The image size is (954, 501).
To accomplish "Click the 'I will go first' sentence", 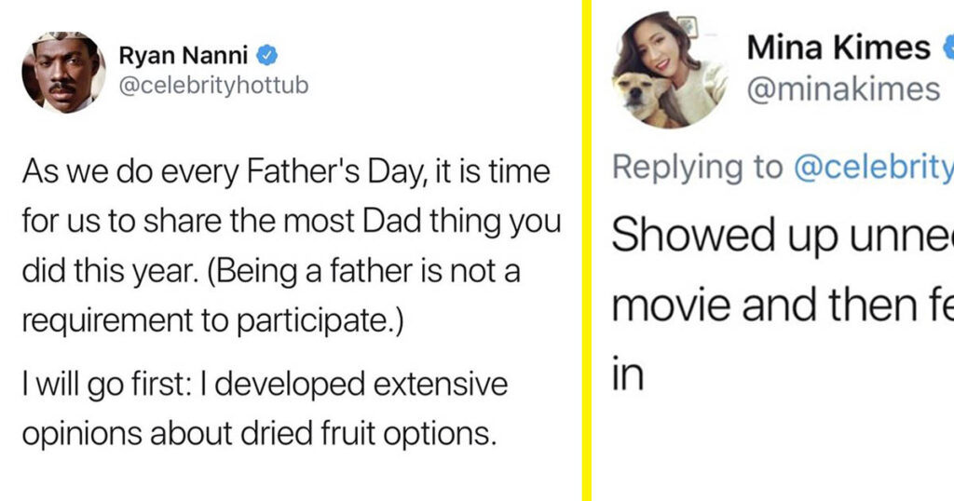I will [x=265, y=385].
